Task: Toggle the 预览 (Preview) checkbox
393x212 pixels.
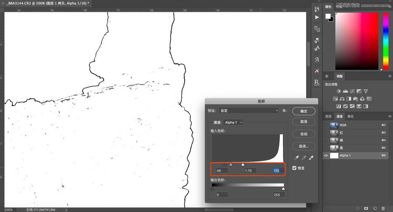Action: point(294,168)
